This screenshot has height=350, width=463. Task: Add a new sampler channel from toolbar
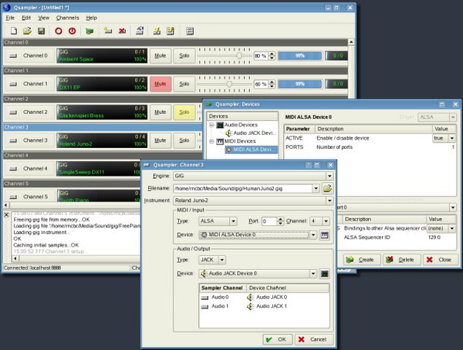pyautogui.click(x=108, y=31)
